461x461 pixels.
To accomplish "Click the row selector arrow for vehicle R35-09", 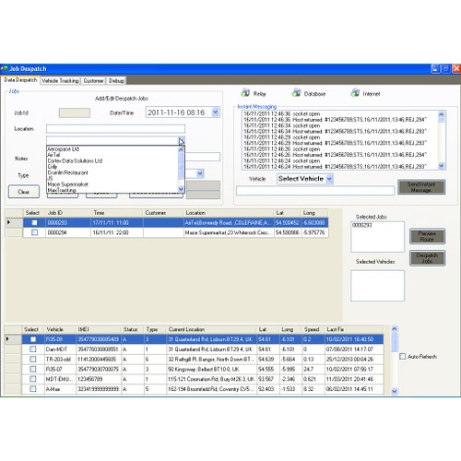I will point(7,339).
